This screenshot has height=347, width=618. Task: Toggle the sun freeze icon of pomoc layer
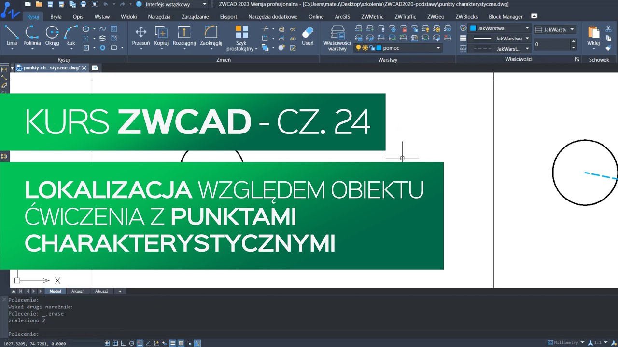click(365, 48)
